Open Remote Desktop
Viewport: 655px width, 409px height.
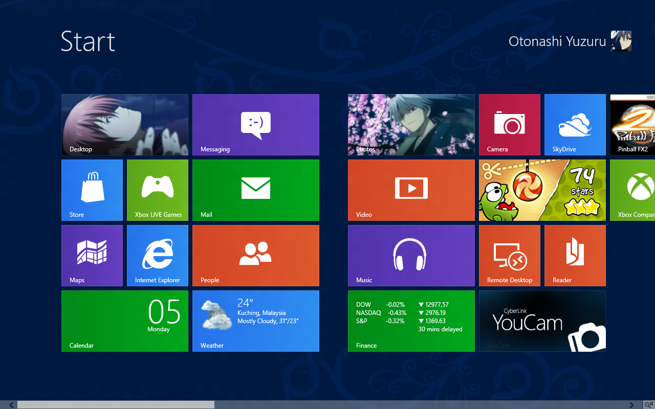click(x=509, y=255)
